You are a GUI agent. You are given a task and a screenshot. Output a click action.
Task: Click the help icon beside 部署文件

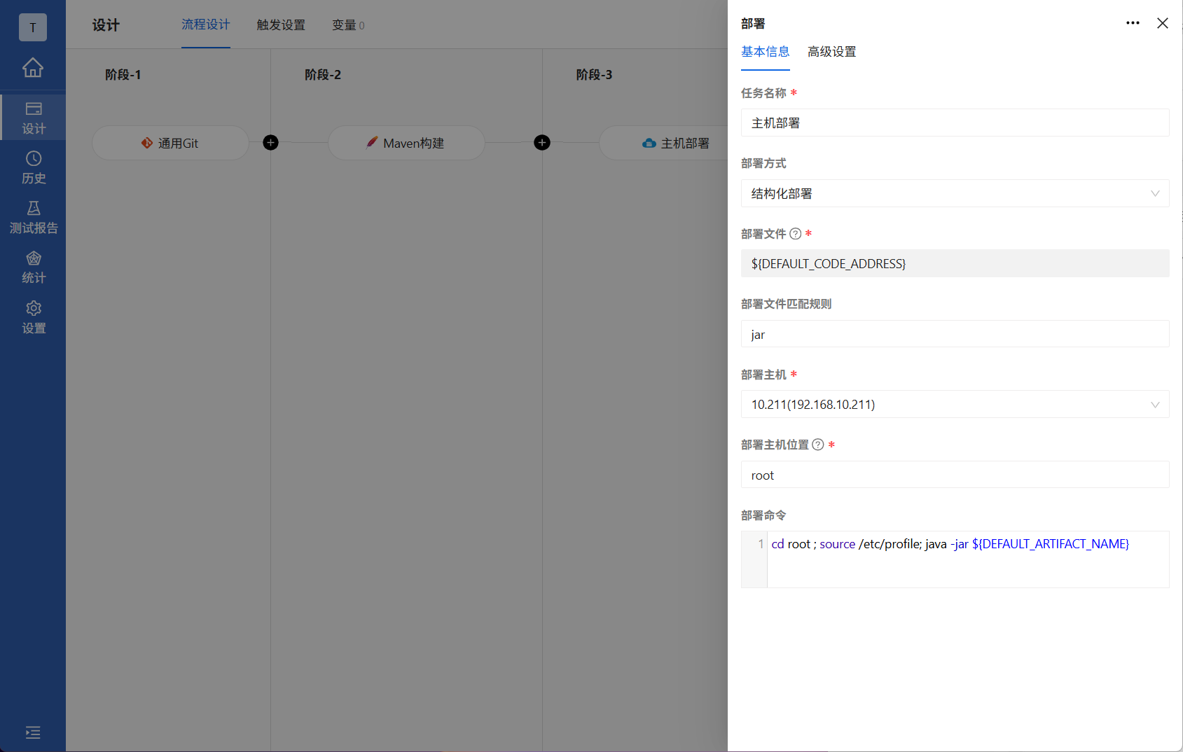pos(796,233)
